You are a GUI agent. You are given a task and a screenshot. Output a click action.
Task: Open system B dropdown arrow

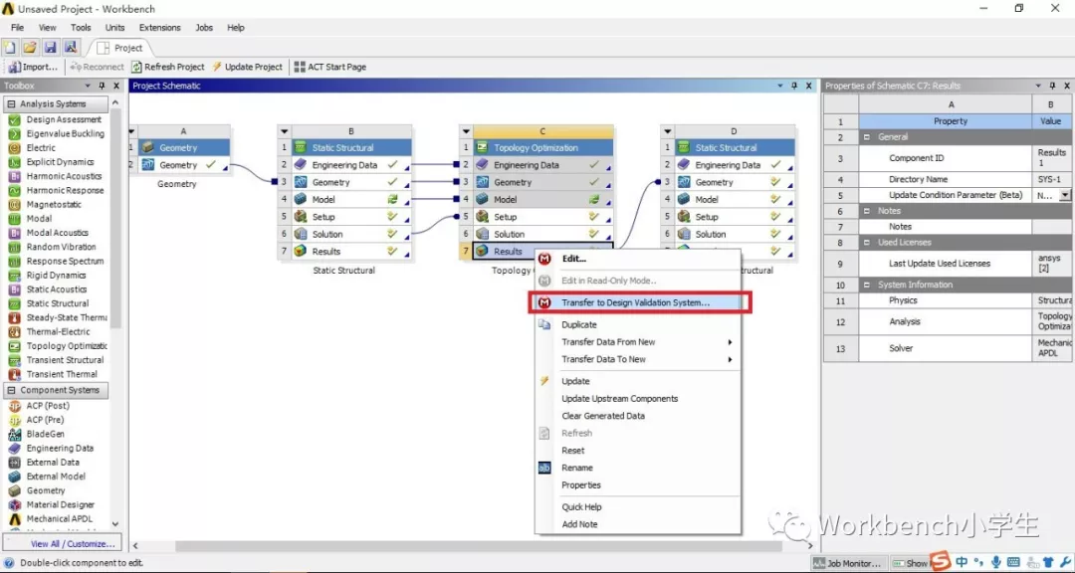click(285, 131)
